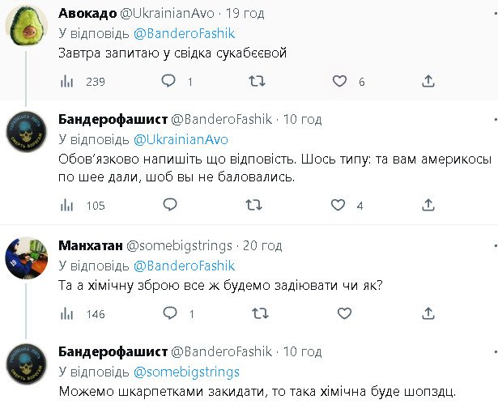
Task: Open the @somebigstrings mention link in reply
Action: [x=186, y=372]
